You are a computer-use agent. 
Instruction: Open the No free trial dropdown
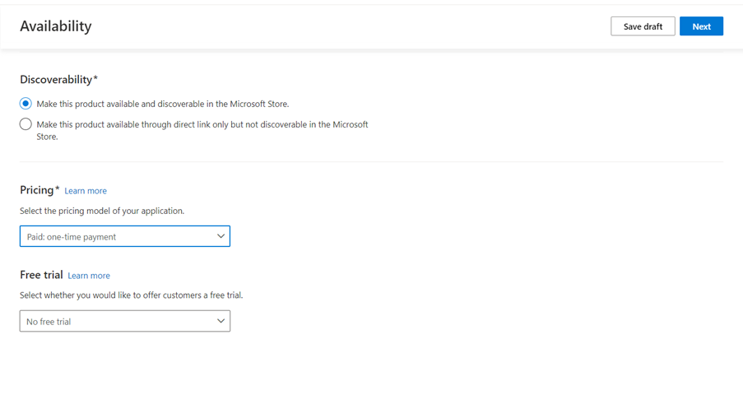coord(124,321)
